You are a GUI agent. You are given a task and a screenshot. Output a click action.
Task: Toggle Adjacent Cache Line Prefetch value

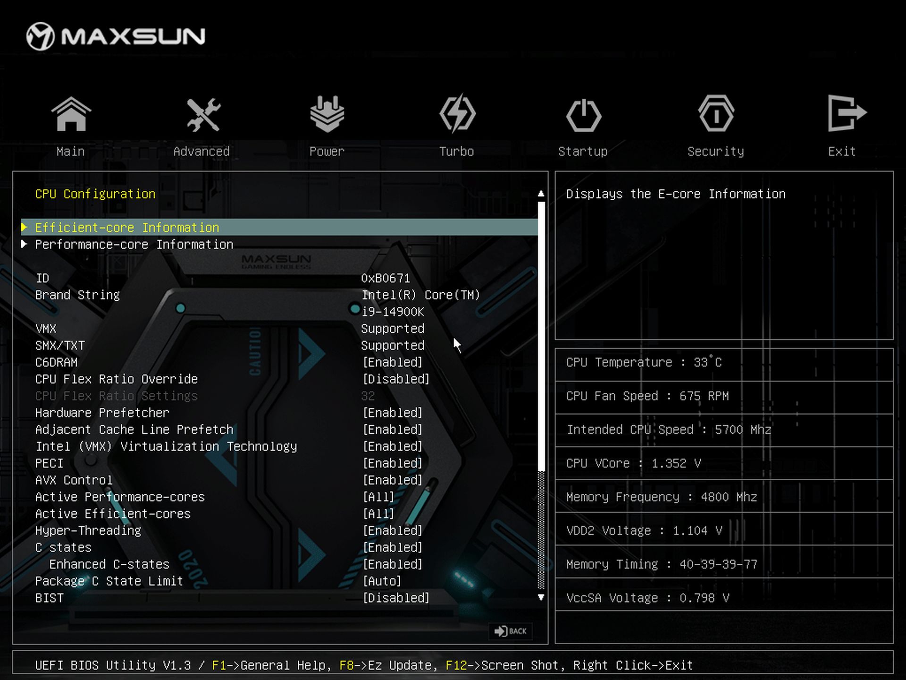coord(393,430)
